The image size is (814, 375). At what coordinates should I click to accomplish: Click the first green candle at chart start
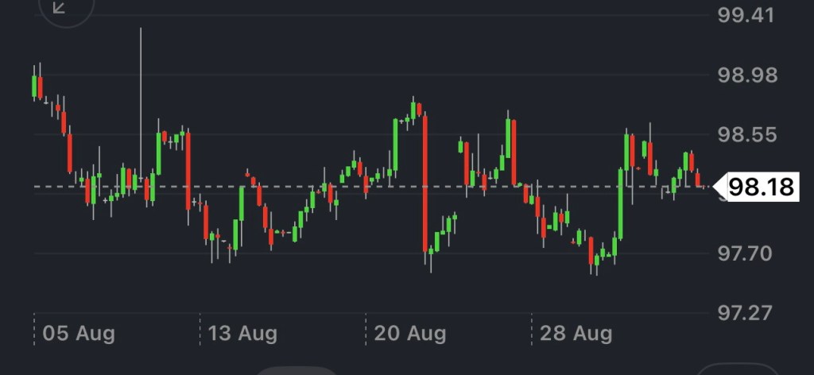click(x=34, y=86)
